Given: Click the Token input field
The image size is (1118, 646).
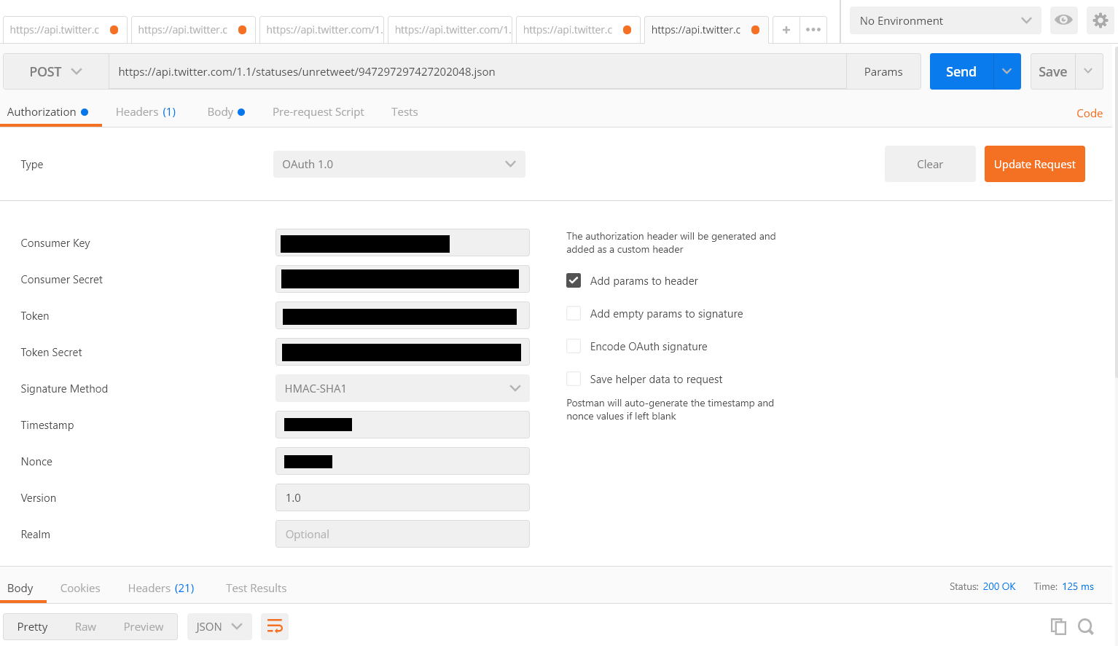Looking at the screenshot, I should click(x=402, y=315).
